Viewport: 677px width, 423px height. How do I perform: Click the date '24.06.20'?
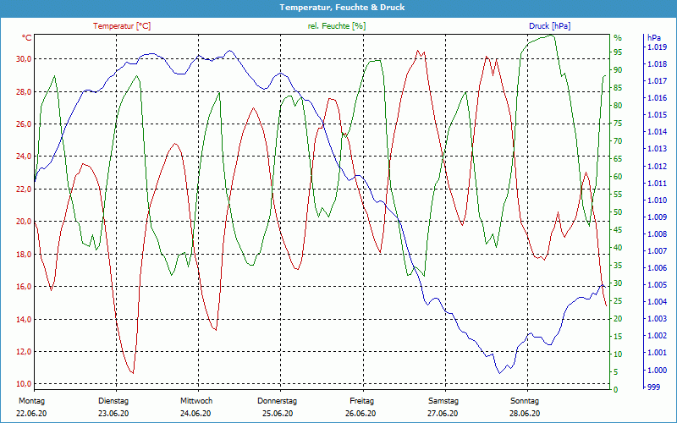point(195,414)
